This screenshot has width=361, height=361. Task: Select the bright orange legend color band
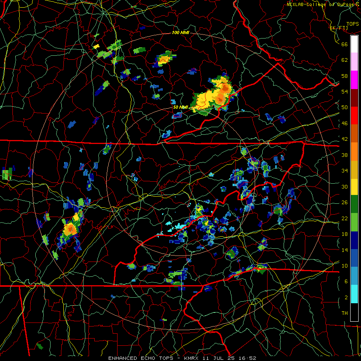pyautogui.click(x=354, y=152)
